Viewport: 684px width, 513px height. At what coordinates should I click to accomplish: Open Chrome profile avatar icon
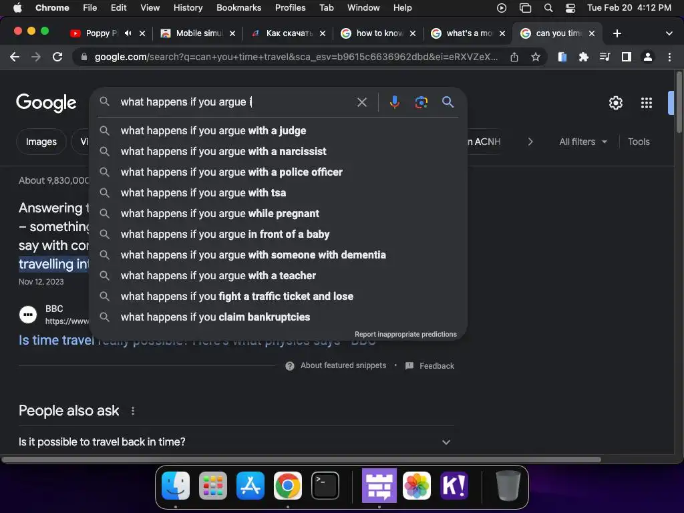[x=648, y=57]
